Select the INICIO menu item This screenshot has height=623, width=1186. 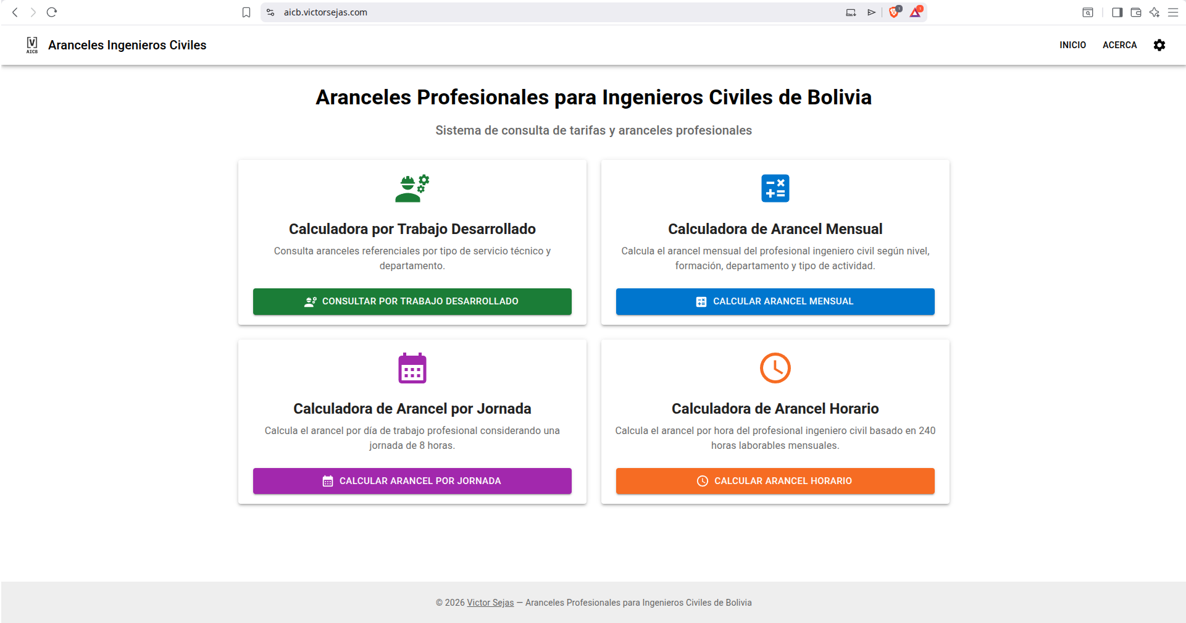[x=1072, y=45]
